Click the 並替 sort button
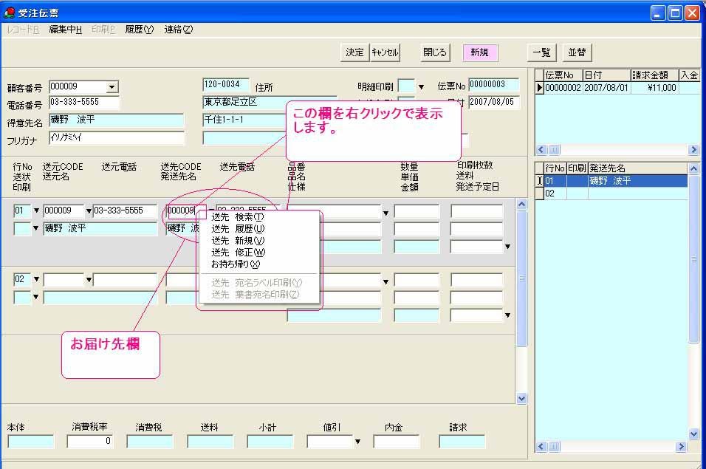Screen dimensions: 706x469 577,52
